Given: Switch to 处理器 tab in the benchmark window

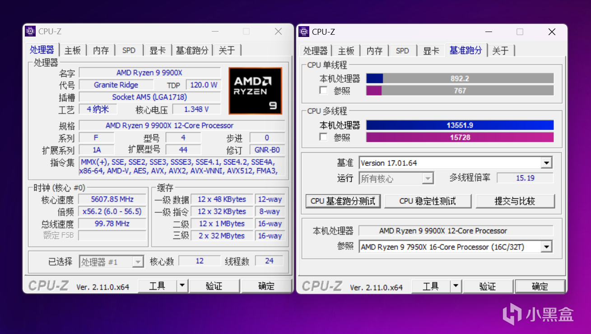Looking at the screenshot, I should [x=315, y=50].
